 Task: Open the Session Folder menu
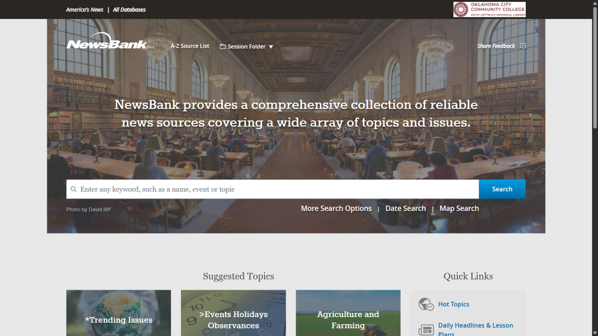(247, 46)
